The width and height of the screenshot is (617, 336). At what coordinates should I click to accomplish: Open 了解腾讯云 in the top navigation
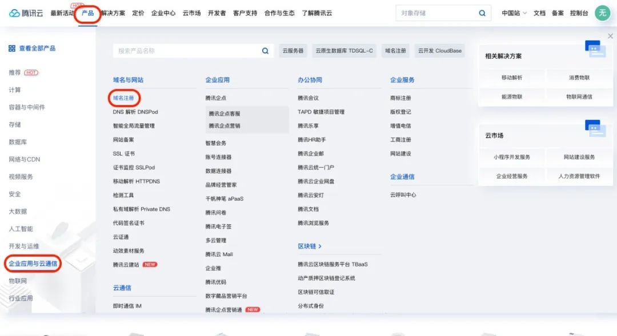[316, 13]
